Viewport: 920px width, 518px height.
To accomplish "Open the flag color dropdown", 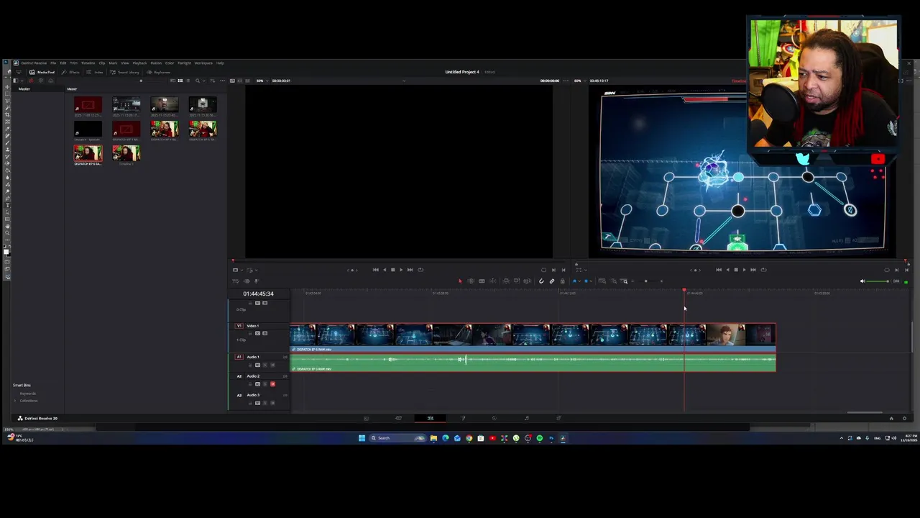I will point(579,281).
